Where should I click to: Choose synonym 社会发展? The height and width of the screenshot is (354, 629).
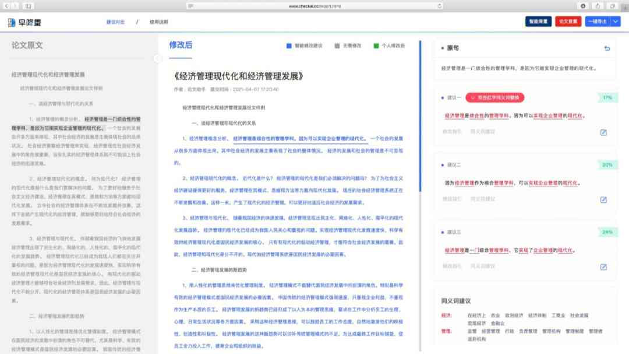(x=579, y=316)
